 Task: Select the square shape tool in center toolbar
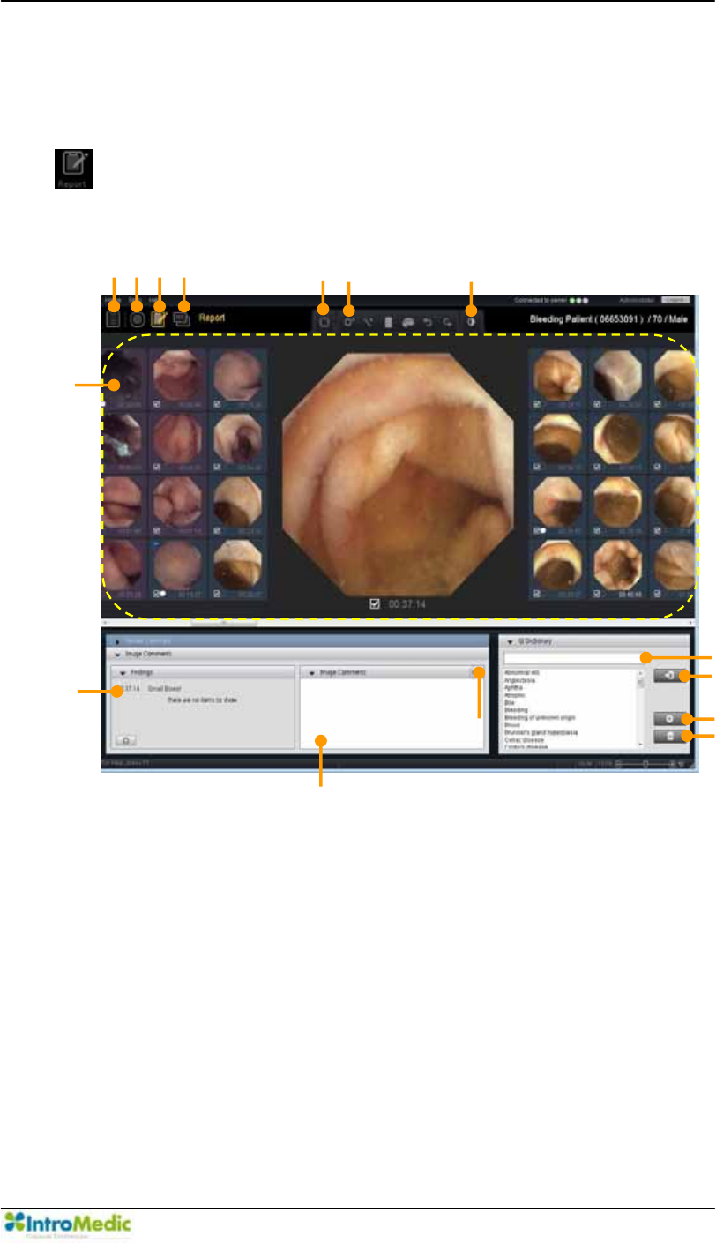324,322
